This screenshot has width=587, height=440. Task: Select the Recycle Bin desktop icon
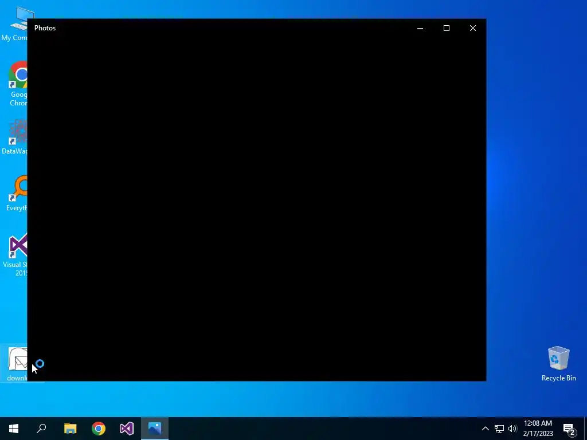tap(558, 364)
